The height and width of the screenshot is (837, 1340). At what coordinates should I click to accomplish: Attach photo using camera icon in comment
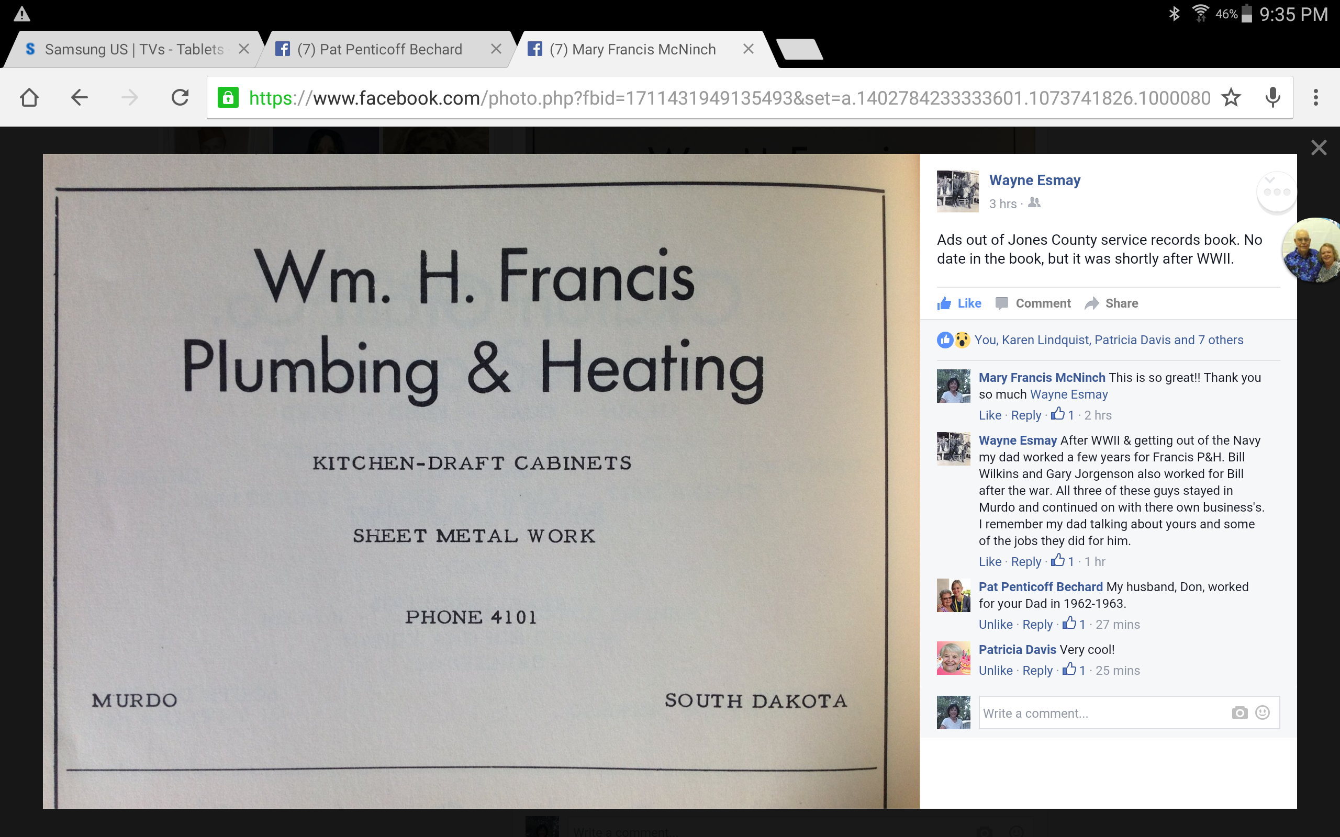tap(1240, 713)
